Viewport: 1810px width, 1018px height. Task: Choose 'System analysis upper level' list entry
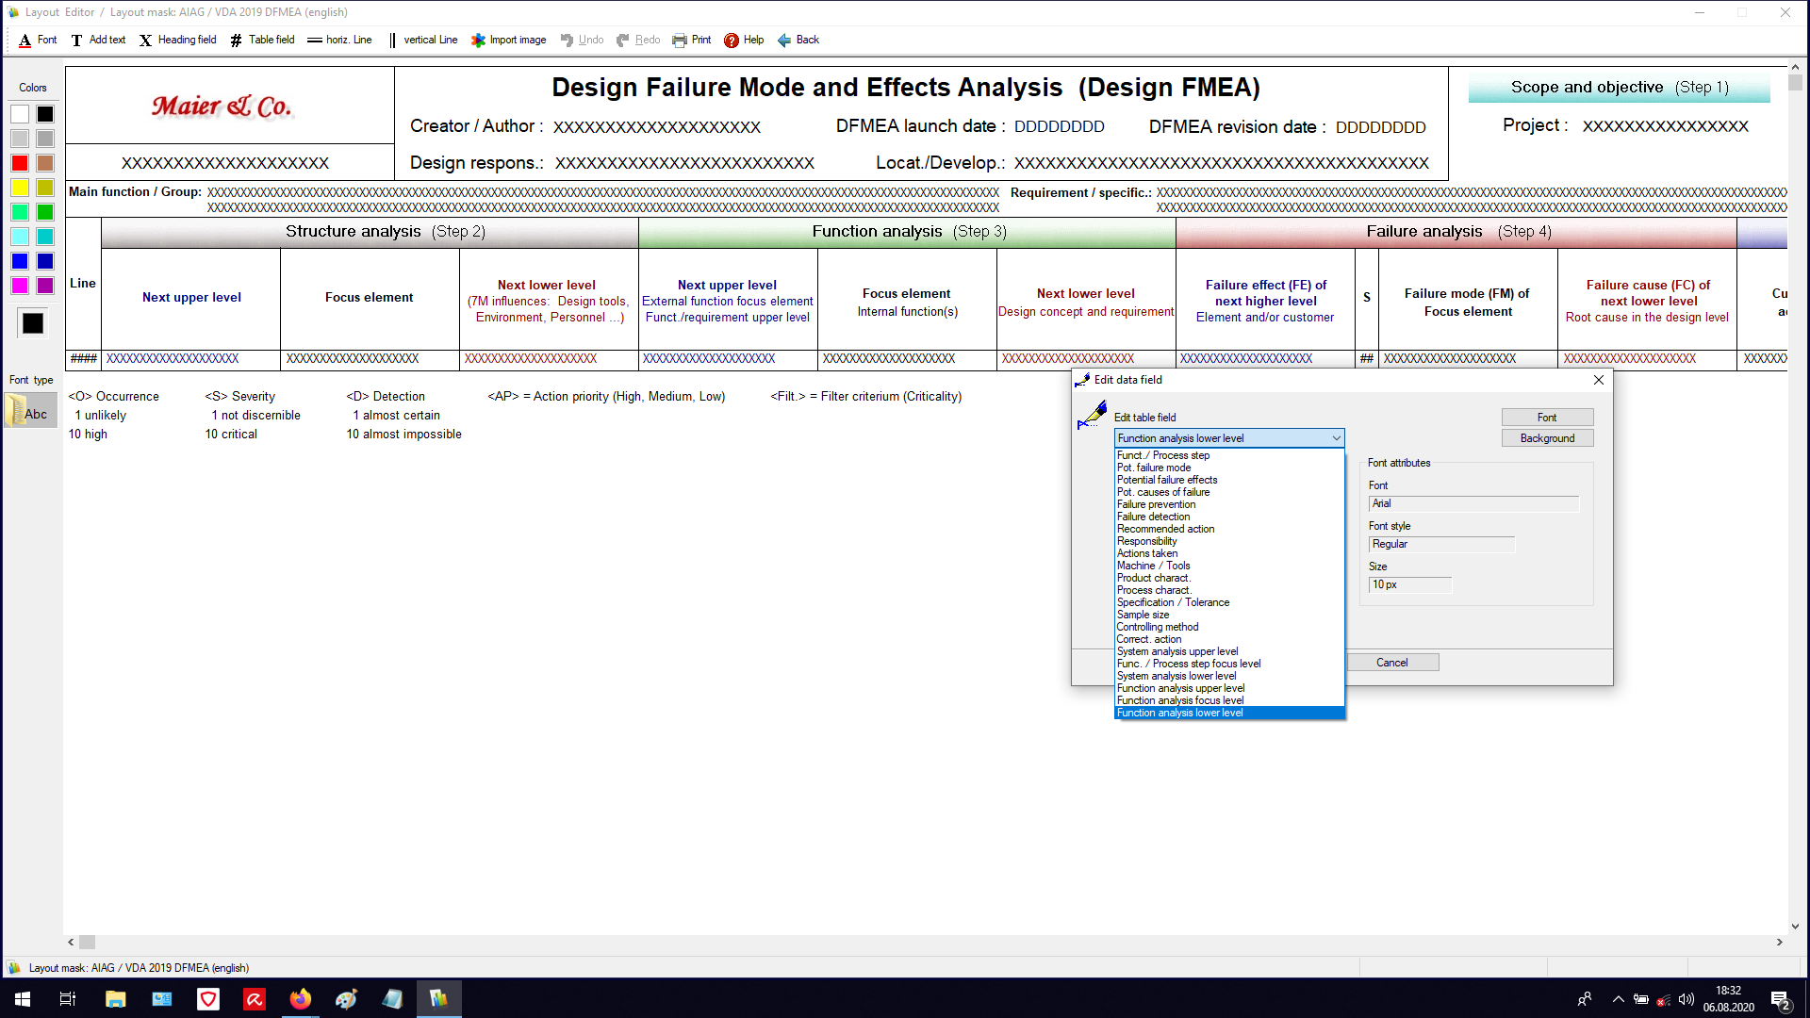click(1177, 651)
